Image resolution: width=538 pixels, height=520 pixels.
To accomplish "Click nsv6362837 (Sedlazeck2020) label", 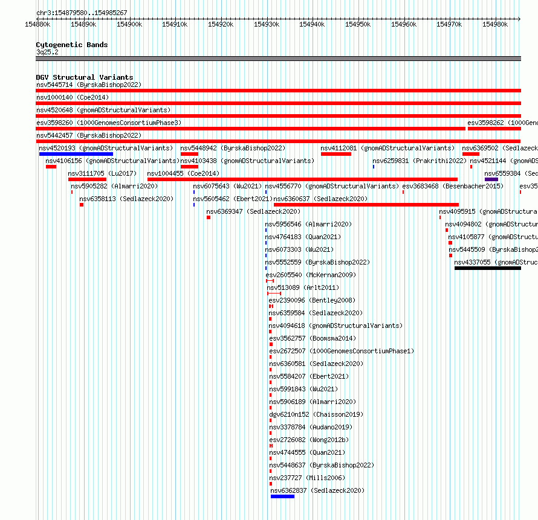I will [x=317, y=490].
